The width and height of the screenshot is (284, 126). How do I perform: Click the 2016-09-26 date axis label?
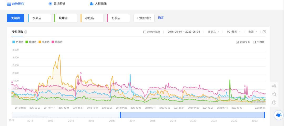point(20,108)
